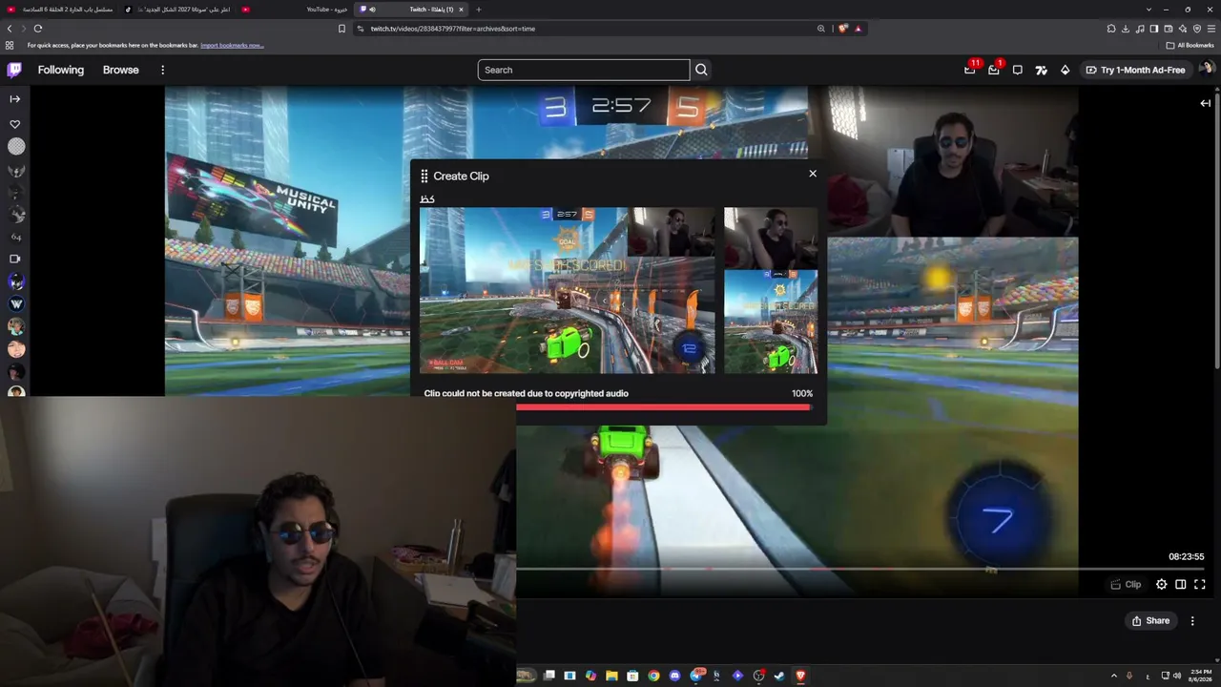The height and width of the screenshot is (687, 1221).
Task: Click Import bookmarks now link
Action: click(232, 45)
